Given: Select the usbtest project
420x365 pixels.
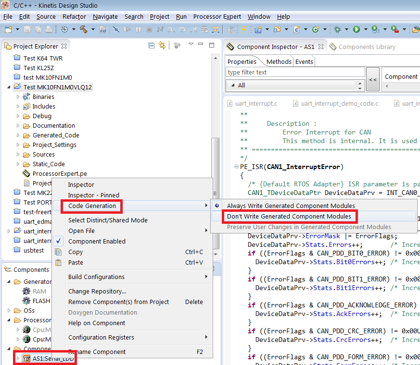Looking at the screenshot, I should point(34,251).
